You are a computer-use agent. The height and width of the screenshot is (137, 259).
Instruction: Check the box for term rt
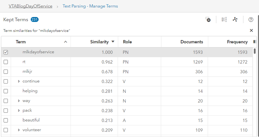click(6, 62)
